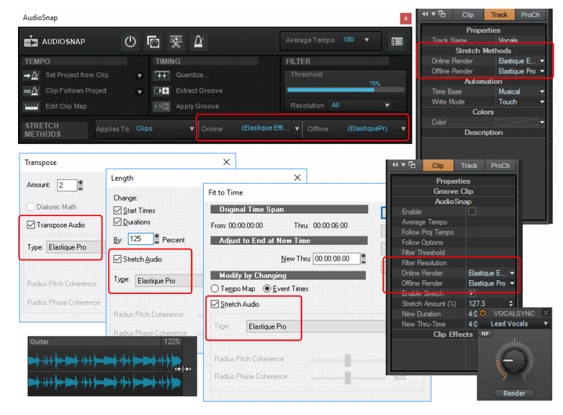Click the metronome icon in AudioSnap toolbar
This screenshot has width=563, height=415.
199,42
